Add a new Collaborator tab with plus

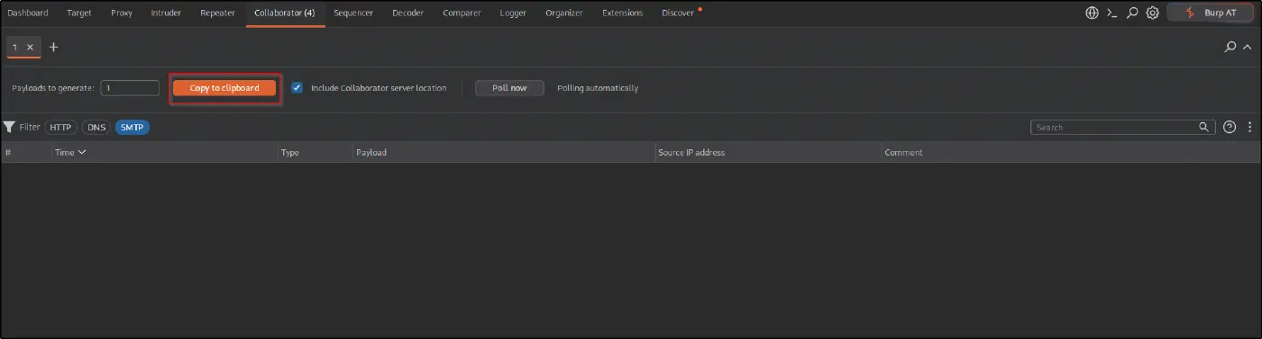[x=53, y=47]
